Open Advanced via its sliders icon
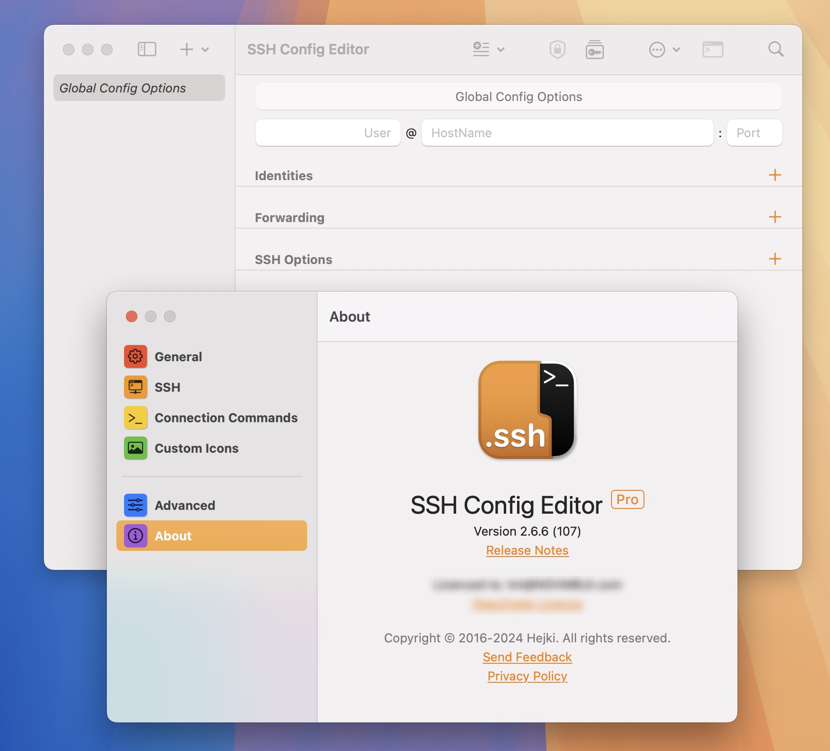The image size is (830, 751). 135,505
